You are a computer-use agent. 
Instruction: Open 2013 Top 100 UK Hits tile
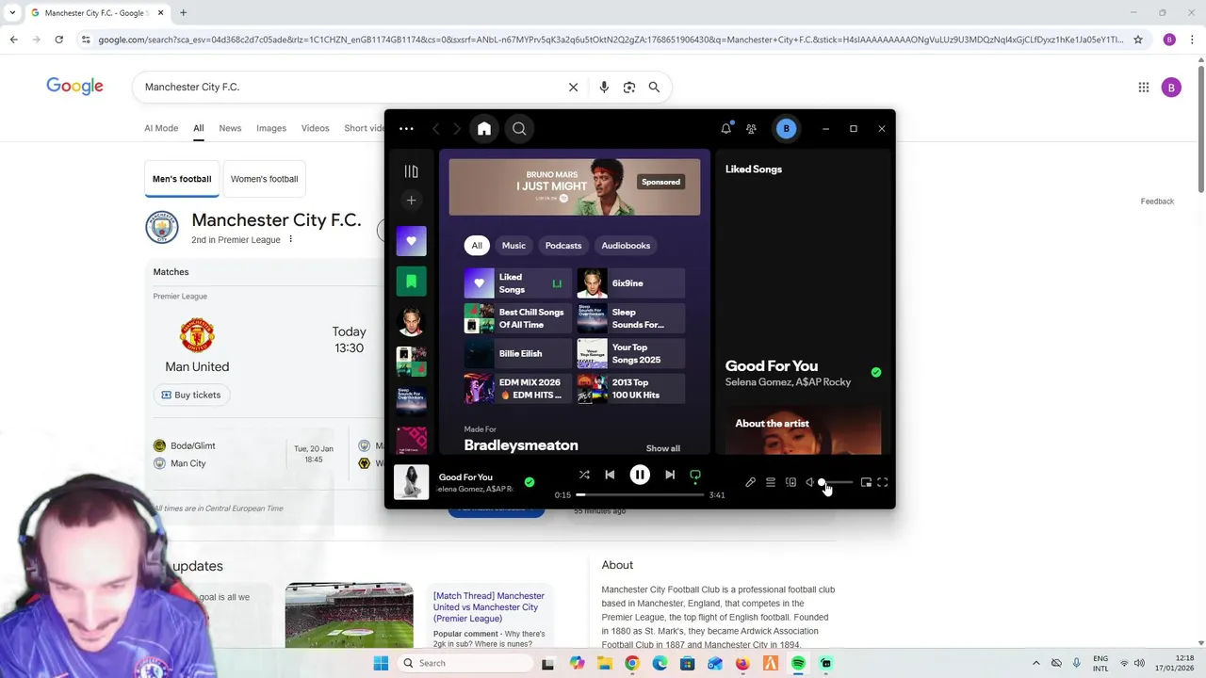click(630, 388)
